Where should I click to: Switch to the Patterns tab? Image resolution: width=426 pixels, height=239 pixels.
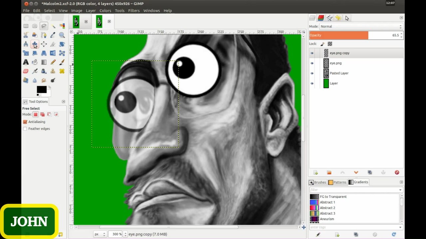(337, 182)
